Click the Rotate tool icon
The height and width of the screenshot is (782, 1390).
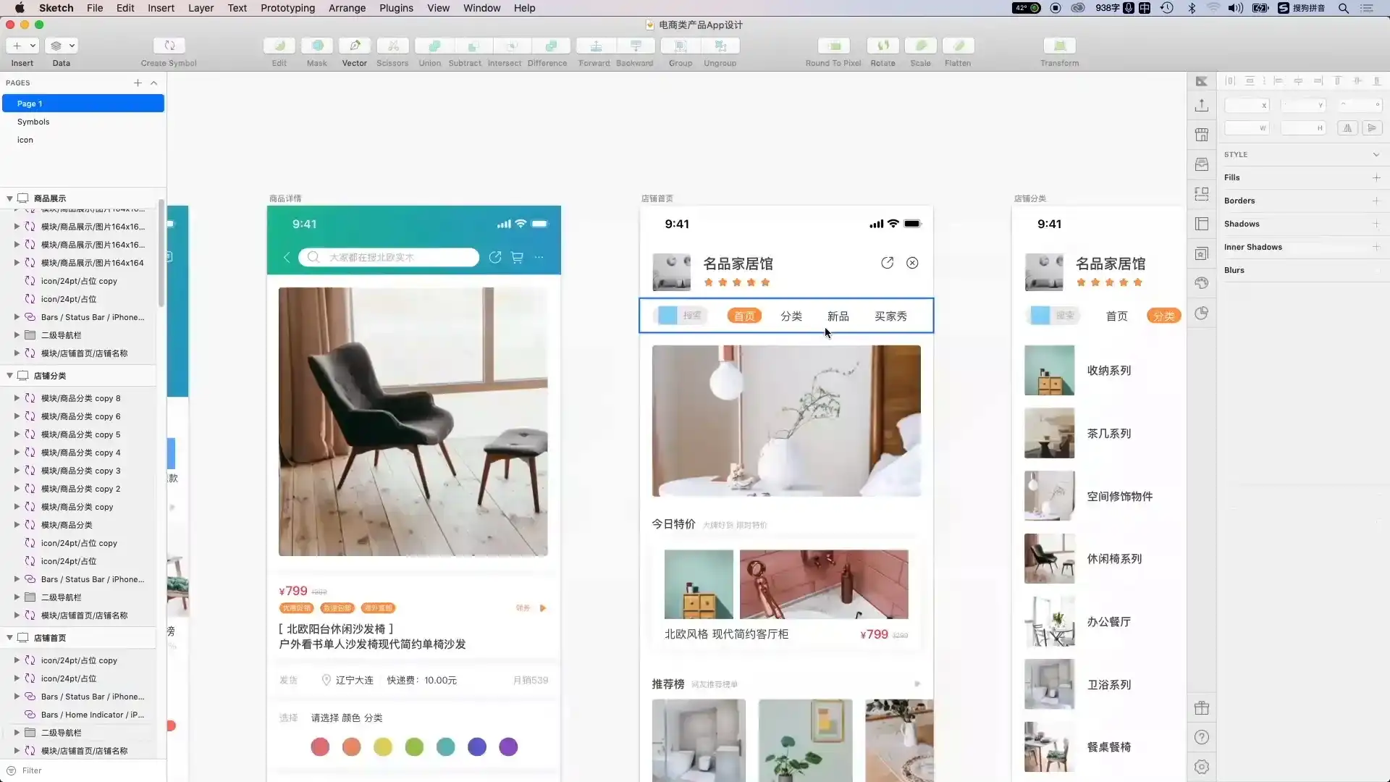tap(883, 46)
